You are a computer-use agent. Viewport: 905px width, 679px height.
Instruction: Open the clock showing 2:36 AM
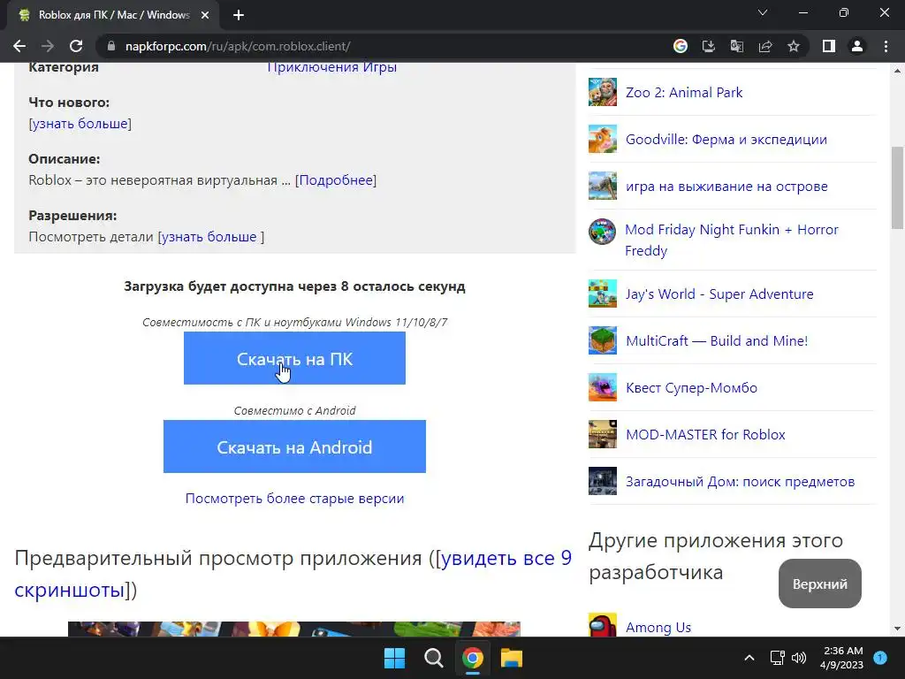click(841, 658)
